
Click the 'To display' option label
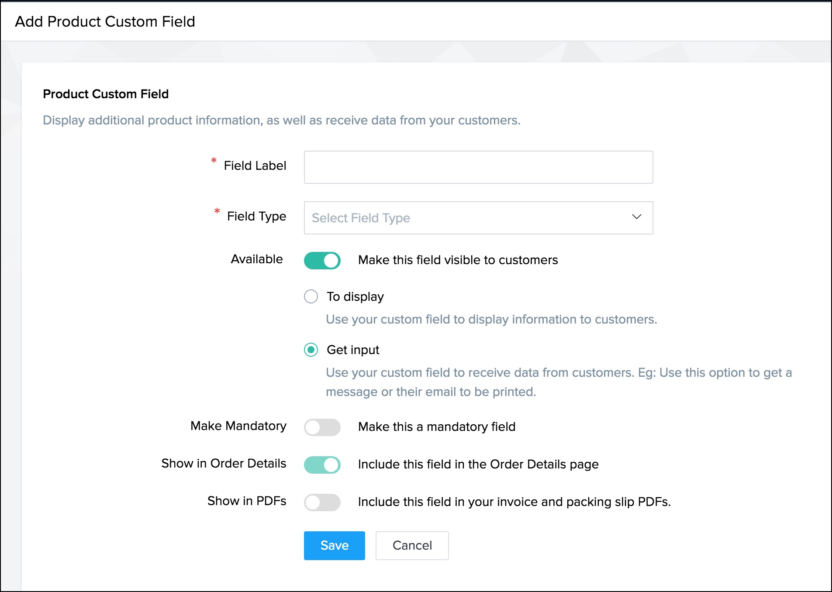point(355,297)
